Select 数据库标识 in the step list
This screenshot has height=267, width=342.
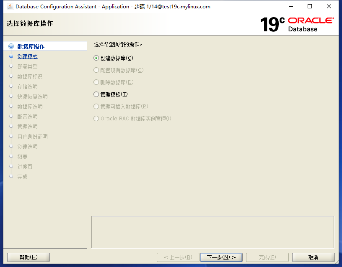click(x=31, y=76)
